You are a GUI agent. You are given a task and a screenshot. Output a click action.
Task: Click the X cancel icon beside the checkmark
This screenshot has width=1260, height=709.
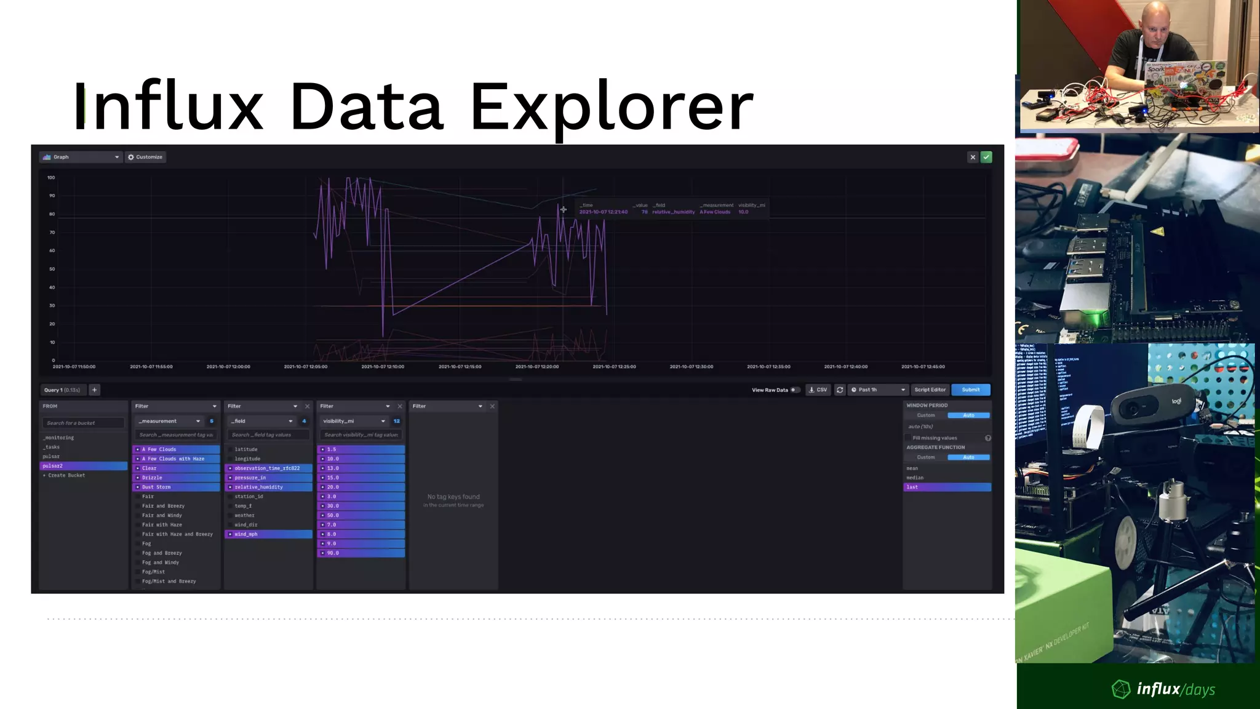[x=973, y=157]
